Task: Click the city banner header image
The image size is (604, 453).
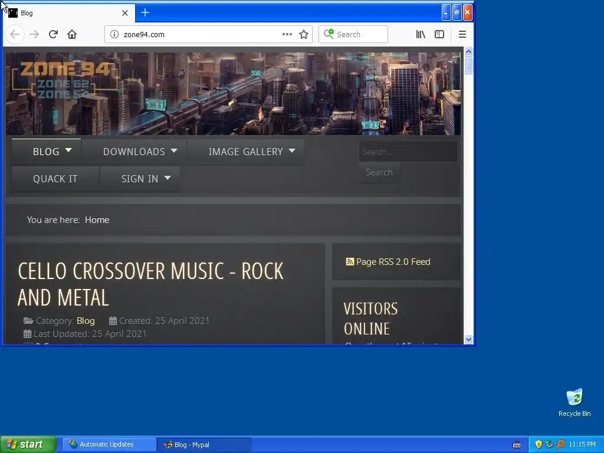Action: coord(233,94)
